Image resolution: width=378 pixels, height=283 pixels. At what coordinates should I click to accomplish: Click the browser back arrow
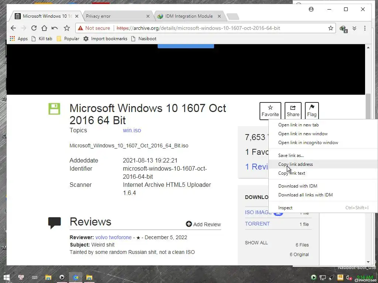pyautogui.click(x=13, y=28)
